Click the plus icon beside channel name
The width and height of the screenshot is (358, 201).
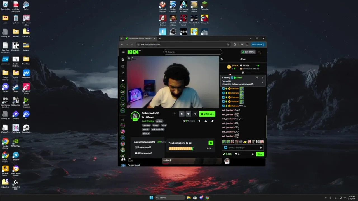175,113
